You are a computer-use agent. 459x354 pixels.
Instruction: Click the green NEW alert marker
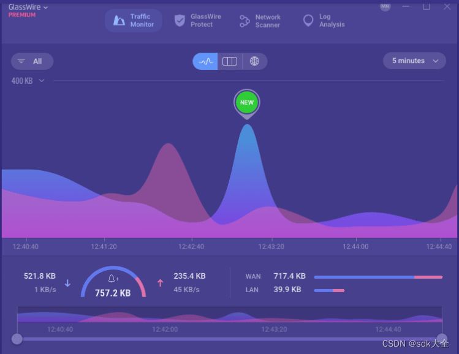tap(247, 103)
